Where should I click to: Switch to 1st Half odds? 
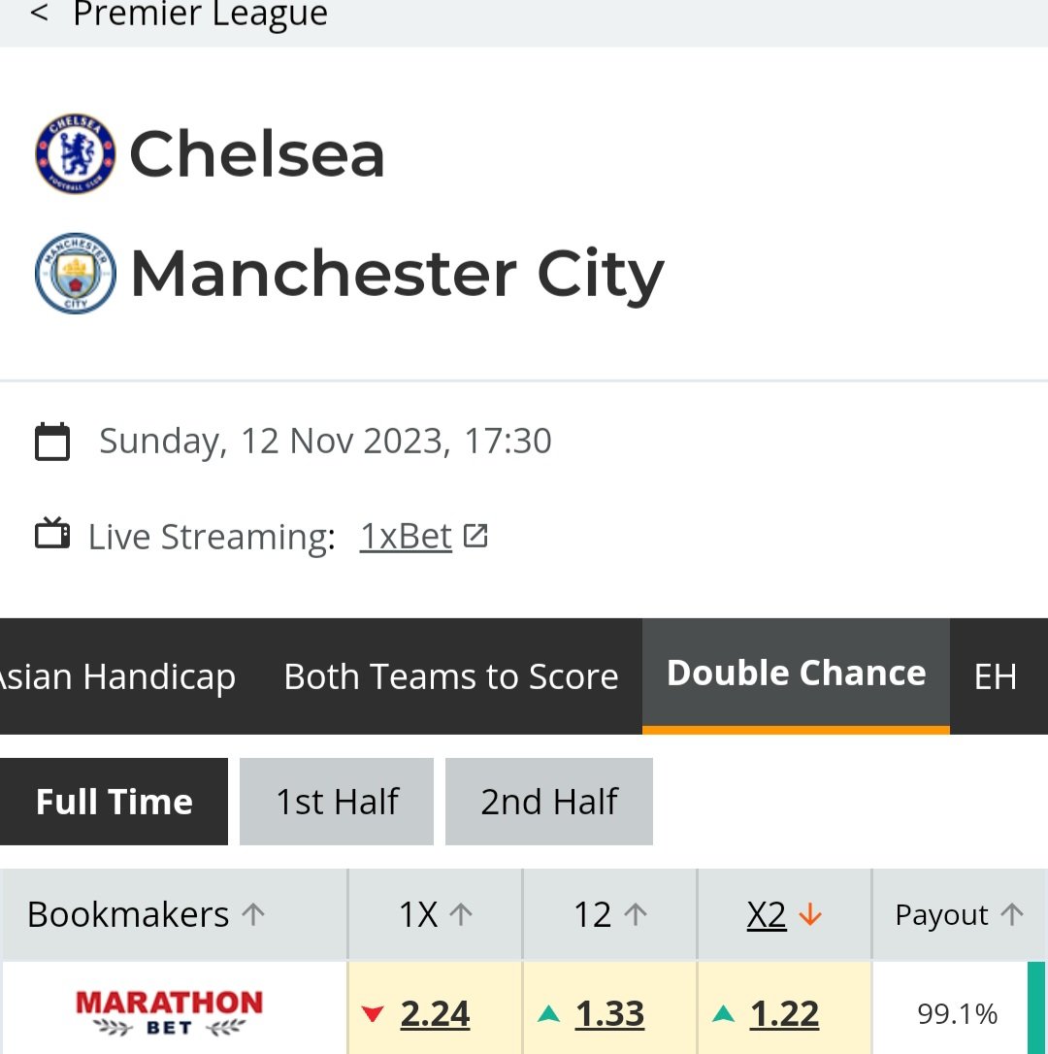click(x=337, y=802)
